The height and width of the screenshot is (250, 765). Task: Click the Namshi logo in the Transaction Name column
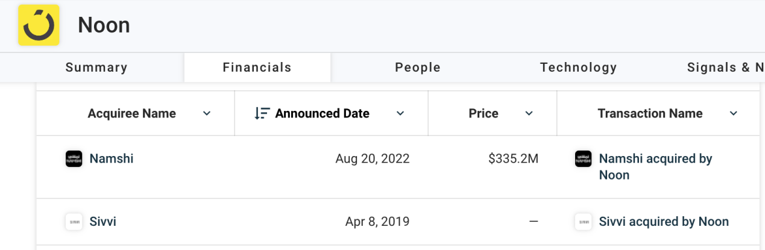tap(583, 159)
